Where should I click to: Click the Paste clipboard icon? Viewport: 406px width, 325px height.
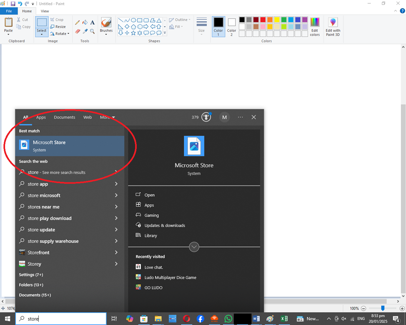point(8,22)
